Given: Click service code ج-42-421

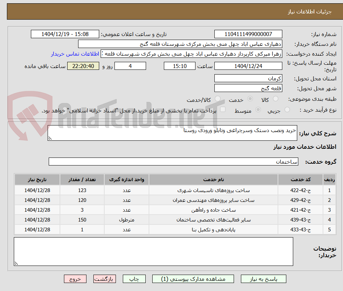Looking at the screenshot, I should pyautogui.click(x=300, y=210).
